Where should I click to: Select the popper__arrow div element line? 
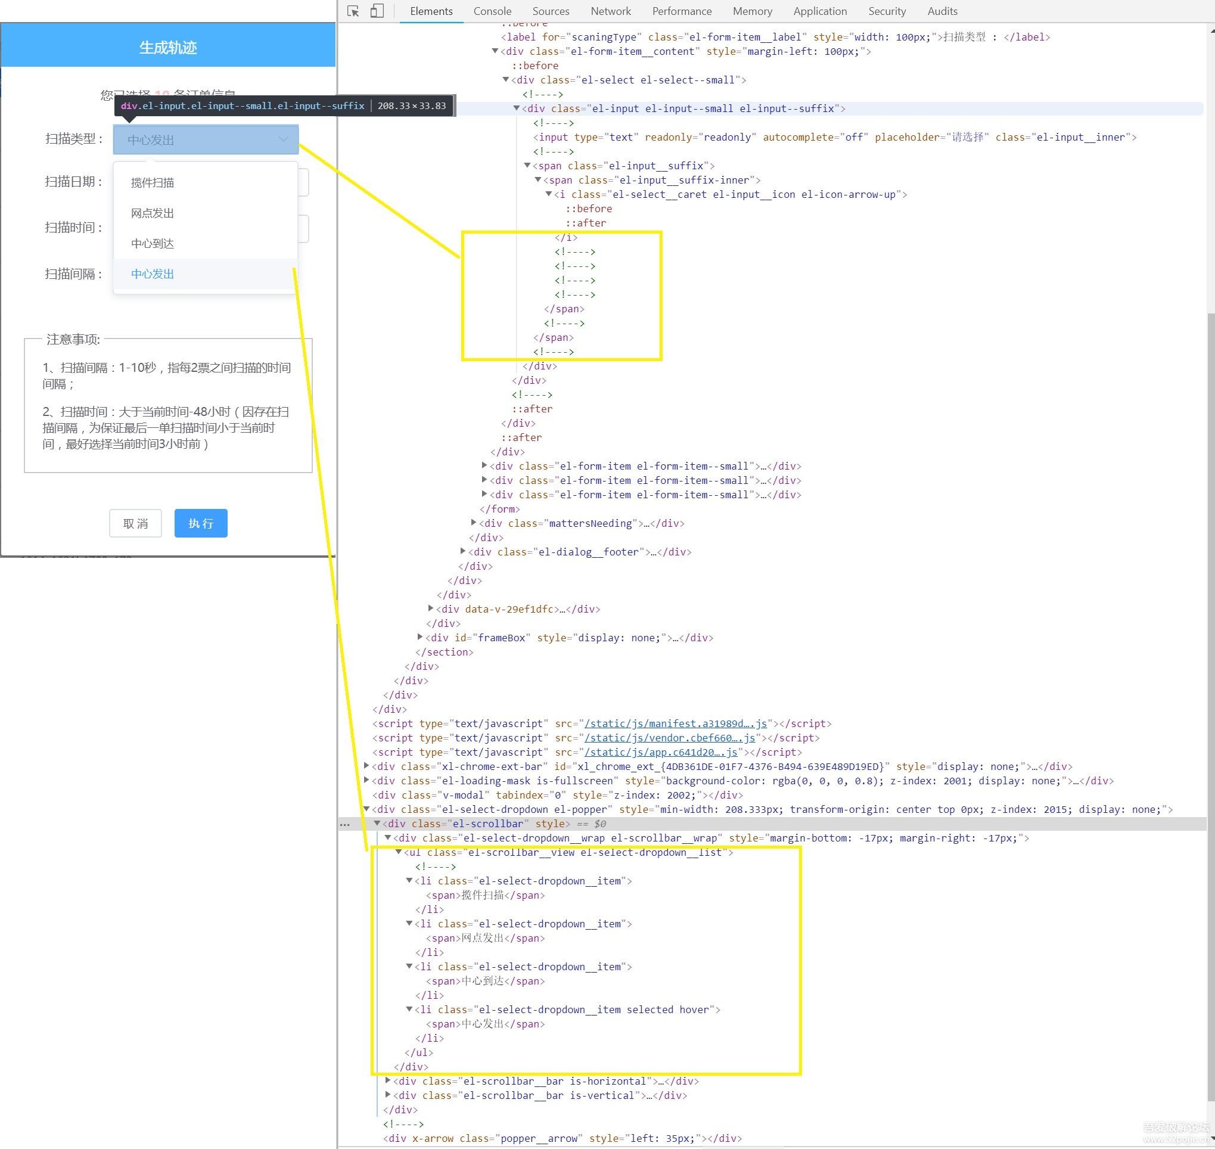(x=562, y=1138)
